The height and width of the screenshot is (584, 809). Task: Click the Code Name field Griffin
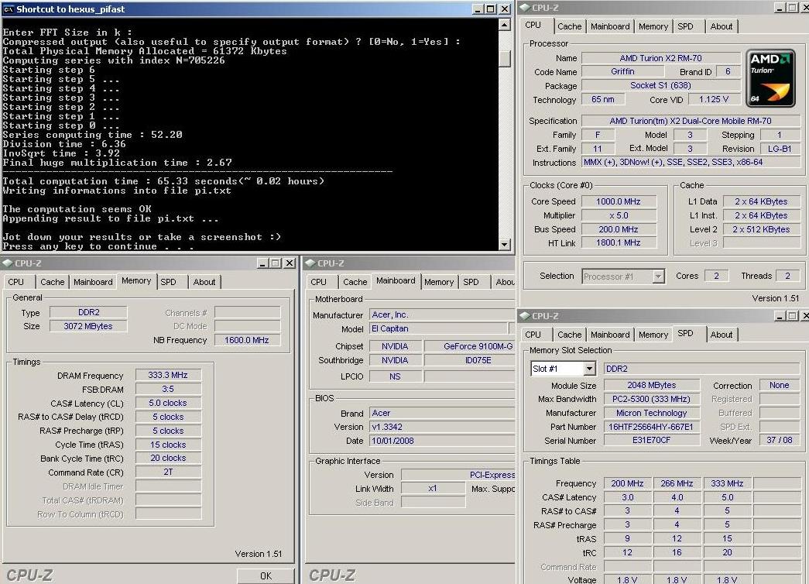(x=622, y=72)
